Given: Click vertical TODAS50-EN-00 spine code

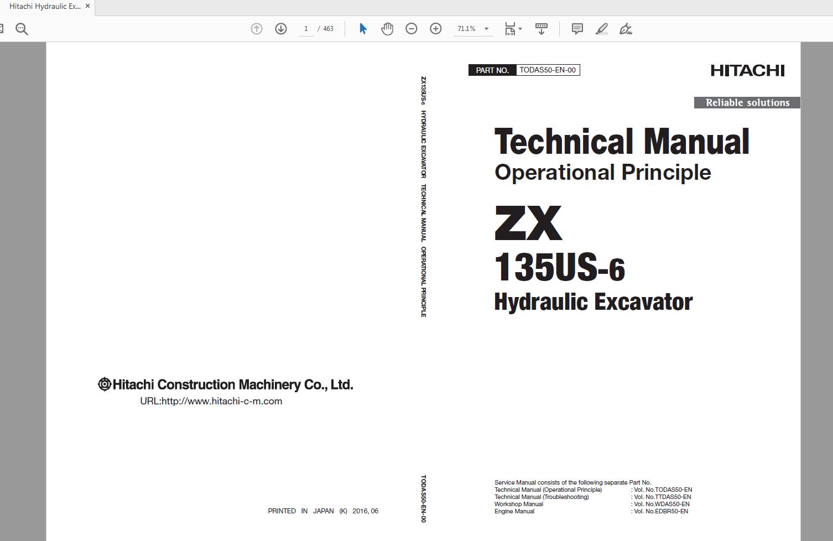Looking at the screenshot, I should tap(424, 499).
